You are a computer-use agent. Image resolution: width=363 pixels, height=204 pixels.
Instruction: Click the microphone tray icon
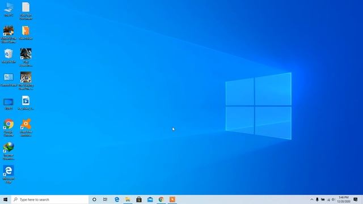[317, 199]
